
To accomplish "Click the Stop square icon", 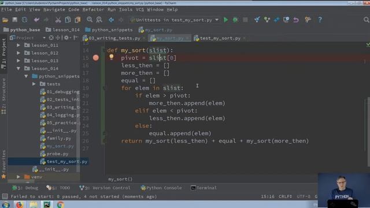I will coord(245,20).
